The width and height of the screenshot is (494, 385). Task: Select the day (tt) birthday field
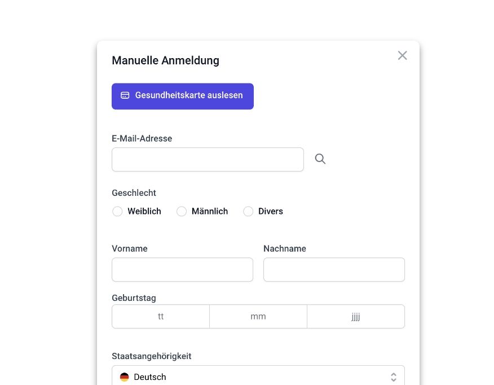pyautogui.click(x=161, y=317)
